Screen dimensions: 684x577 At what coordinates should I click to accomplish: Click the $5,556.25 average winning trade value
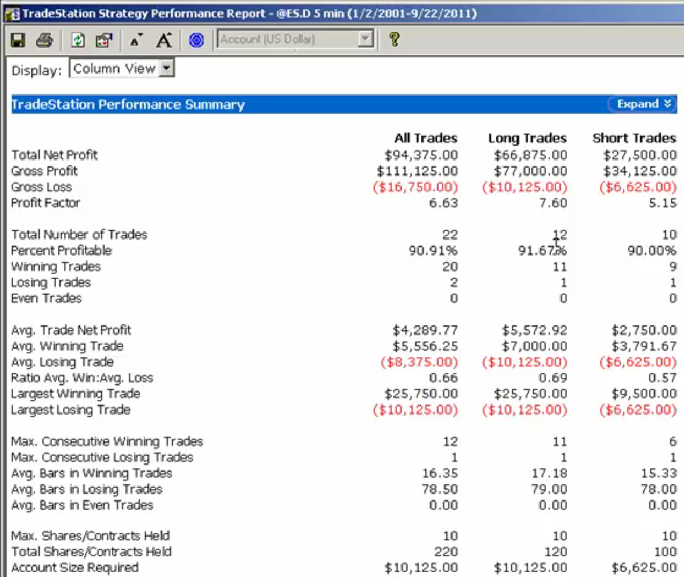tap(425, 346)
